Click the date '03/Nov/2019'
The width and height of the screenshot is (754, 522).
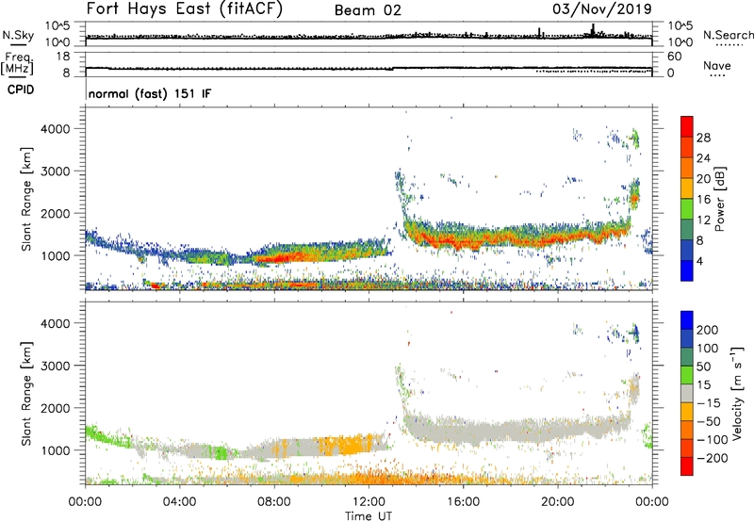pyautogui.click(x=602, y=8)
